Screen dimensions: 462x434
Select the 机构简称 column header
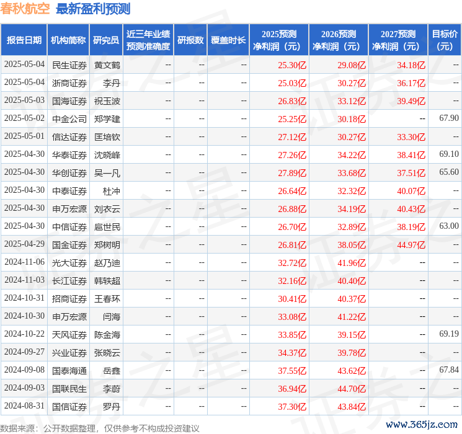[x=68, y=40]
